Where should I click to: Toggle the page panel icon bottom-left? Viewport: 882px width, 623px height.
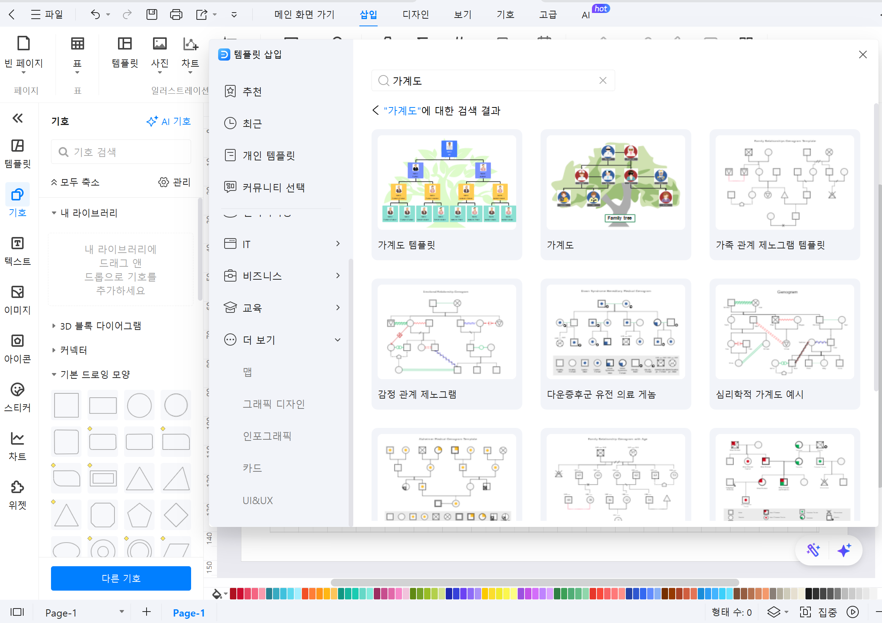coord(17,612)
